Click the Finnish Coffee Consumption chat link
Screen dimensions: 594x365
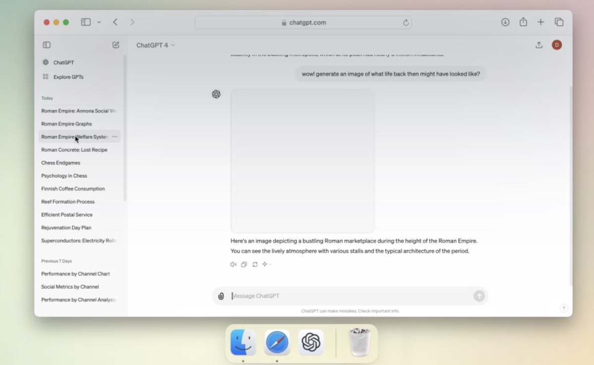73,188
